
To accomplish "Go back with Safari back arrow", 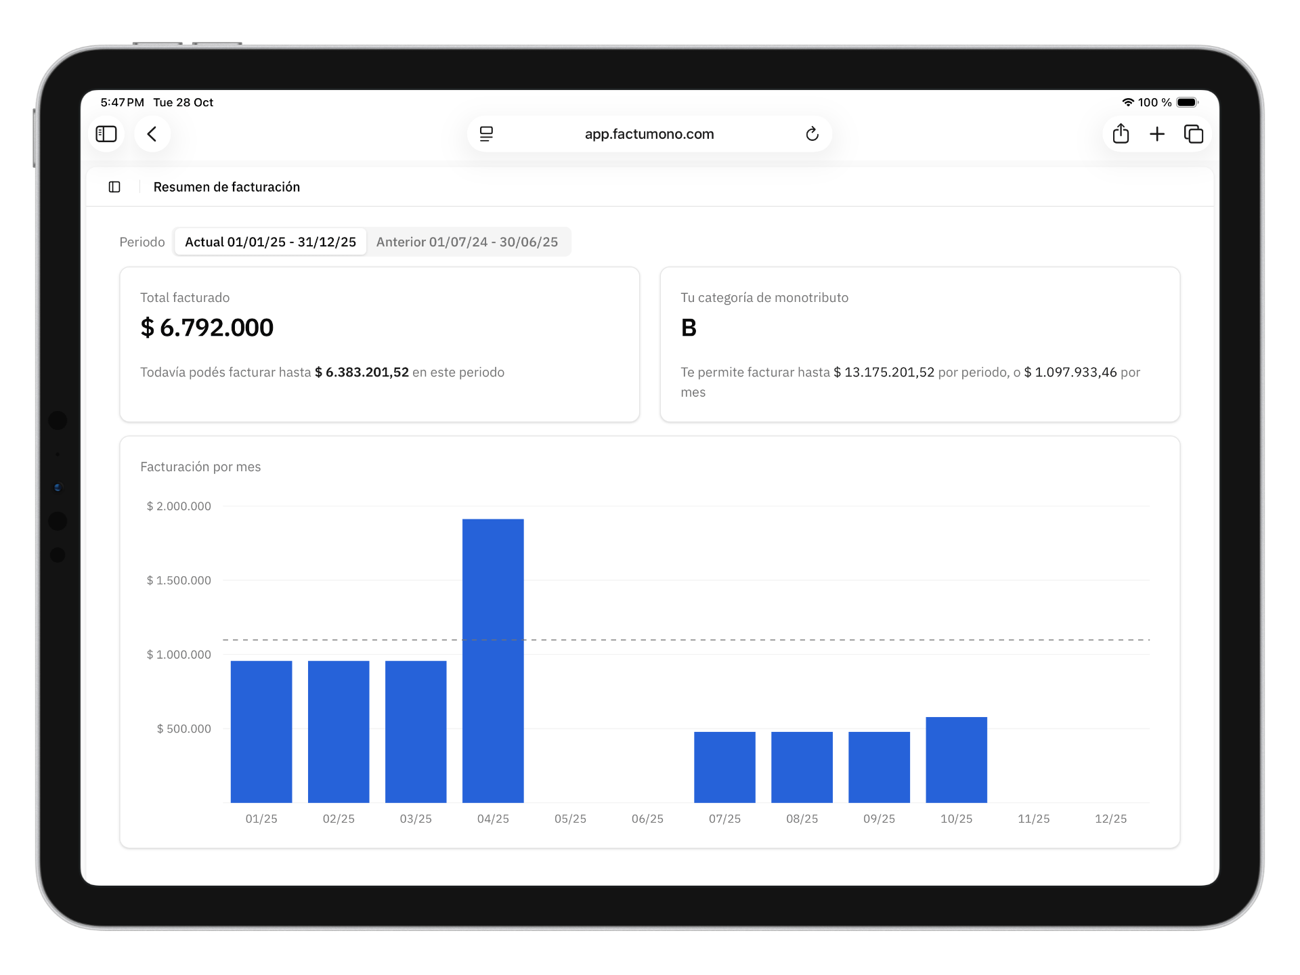I will (x=152, y=134).
